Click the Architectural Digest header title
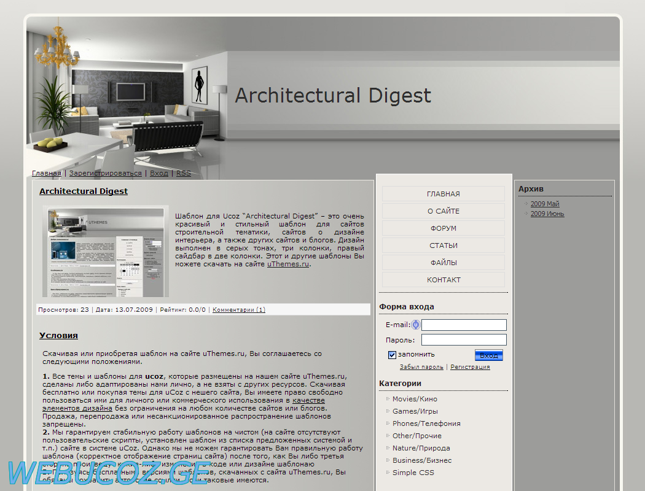The image size is (645, 491). click(333, 96)
